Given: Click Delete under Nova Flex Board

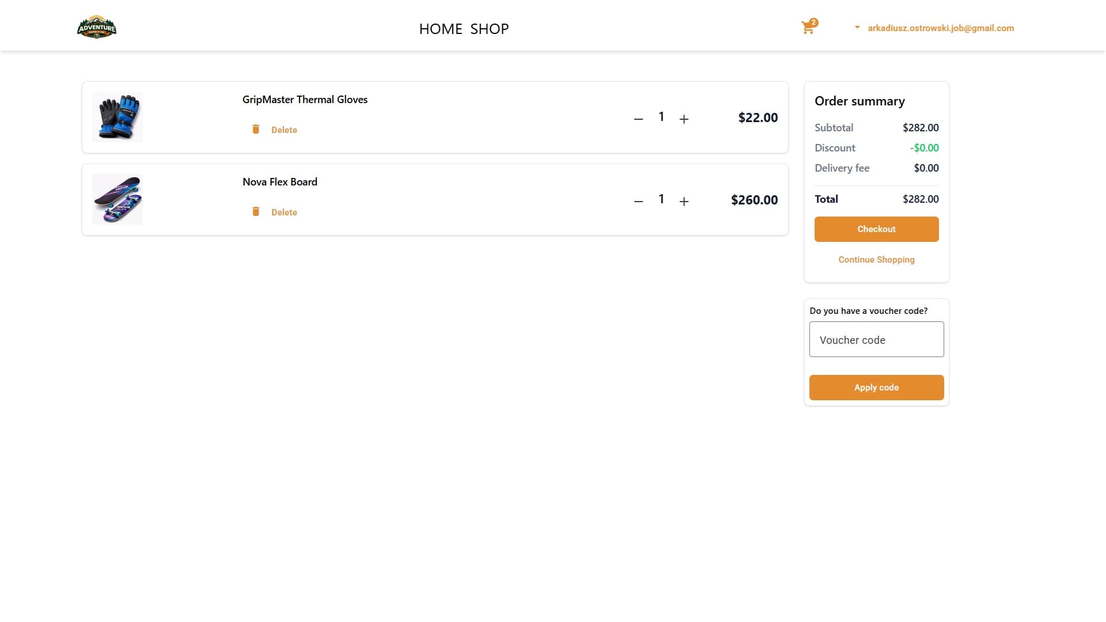Looking at the screenshot, I should coord(284,212).
